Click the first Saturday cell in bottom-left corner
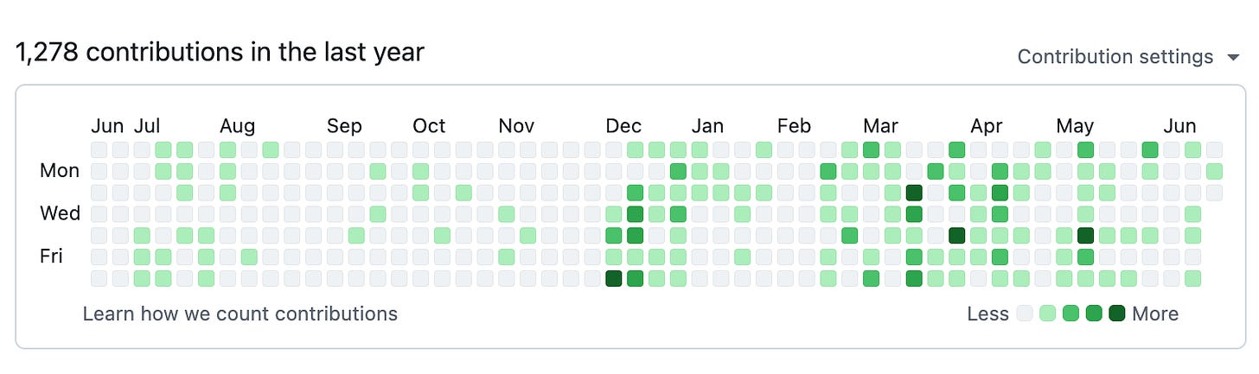 [x=99, y=278]
